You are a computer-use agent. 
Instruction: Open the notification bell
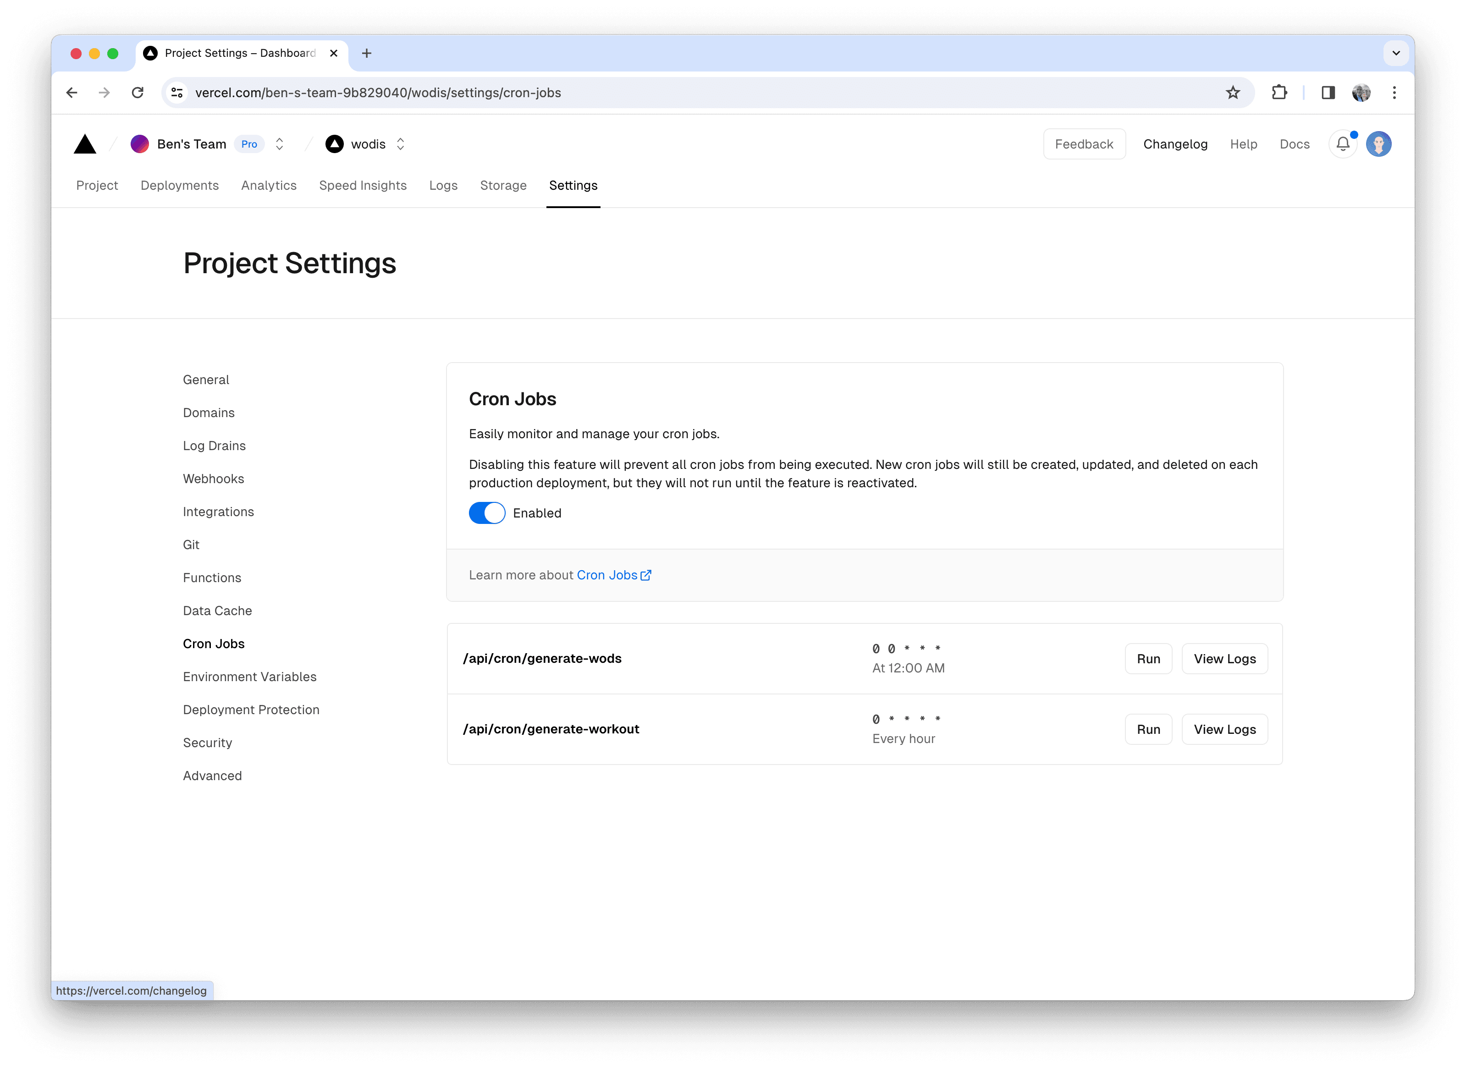point(1343,143)
